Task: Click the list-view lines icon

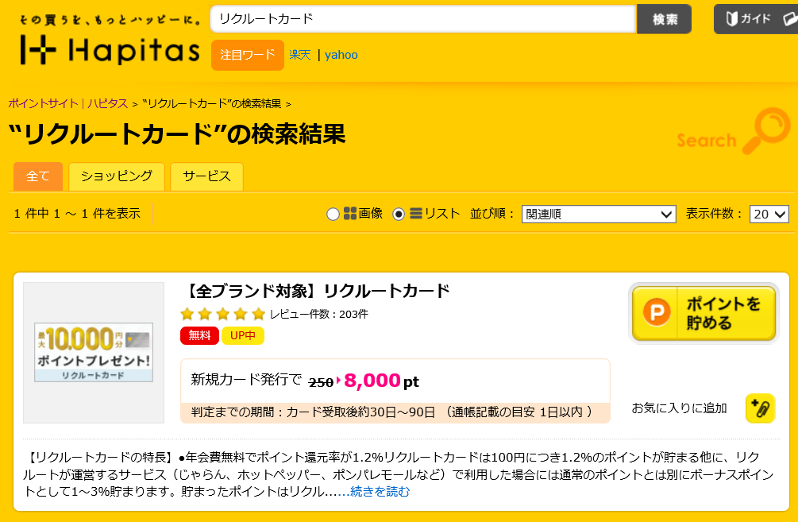Action: tap(416, 214)
